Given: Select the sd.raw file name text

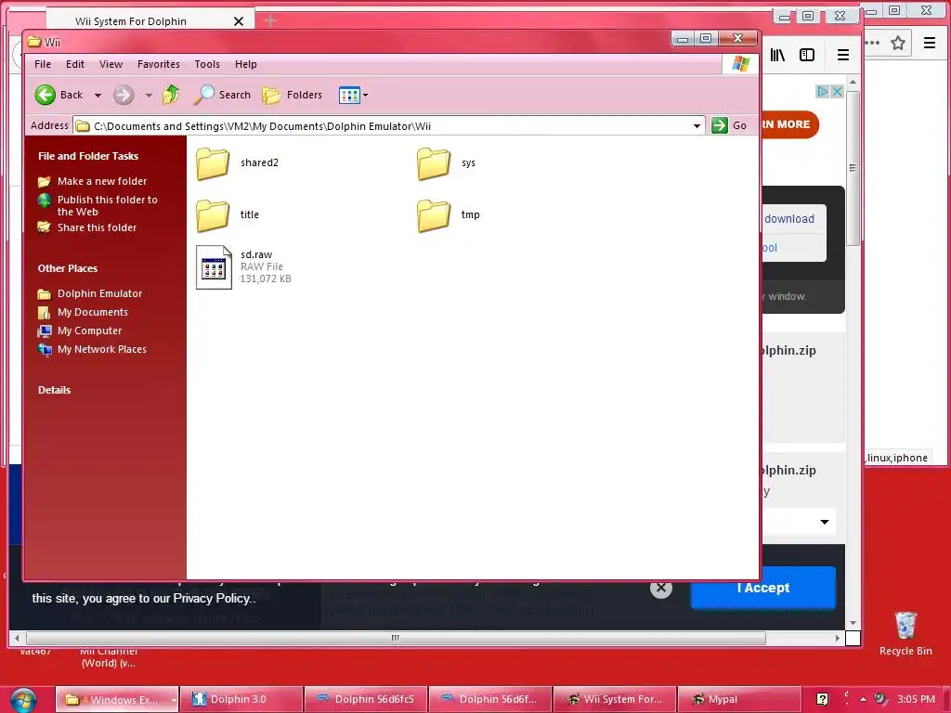Looking at the screenshot, I should click(256, 254).
